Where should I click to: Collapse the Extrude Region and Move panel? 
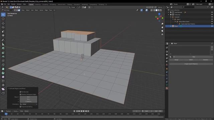click(x=8, y=89)
